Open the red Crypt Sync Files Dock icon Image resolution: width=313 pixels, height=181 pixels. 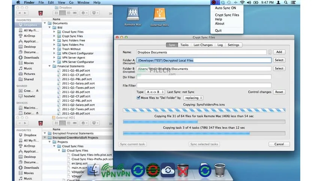click(153, 171)
